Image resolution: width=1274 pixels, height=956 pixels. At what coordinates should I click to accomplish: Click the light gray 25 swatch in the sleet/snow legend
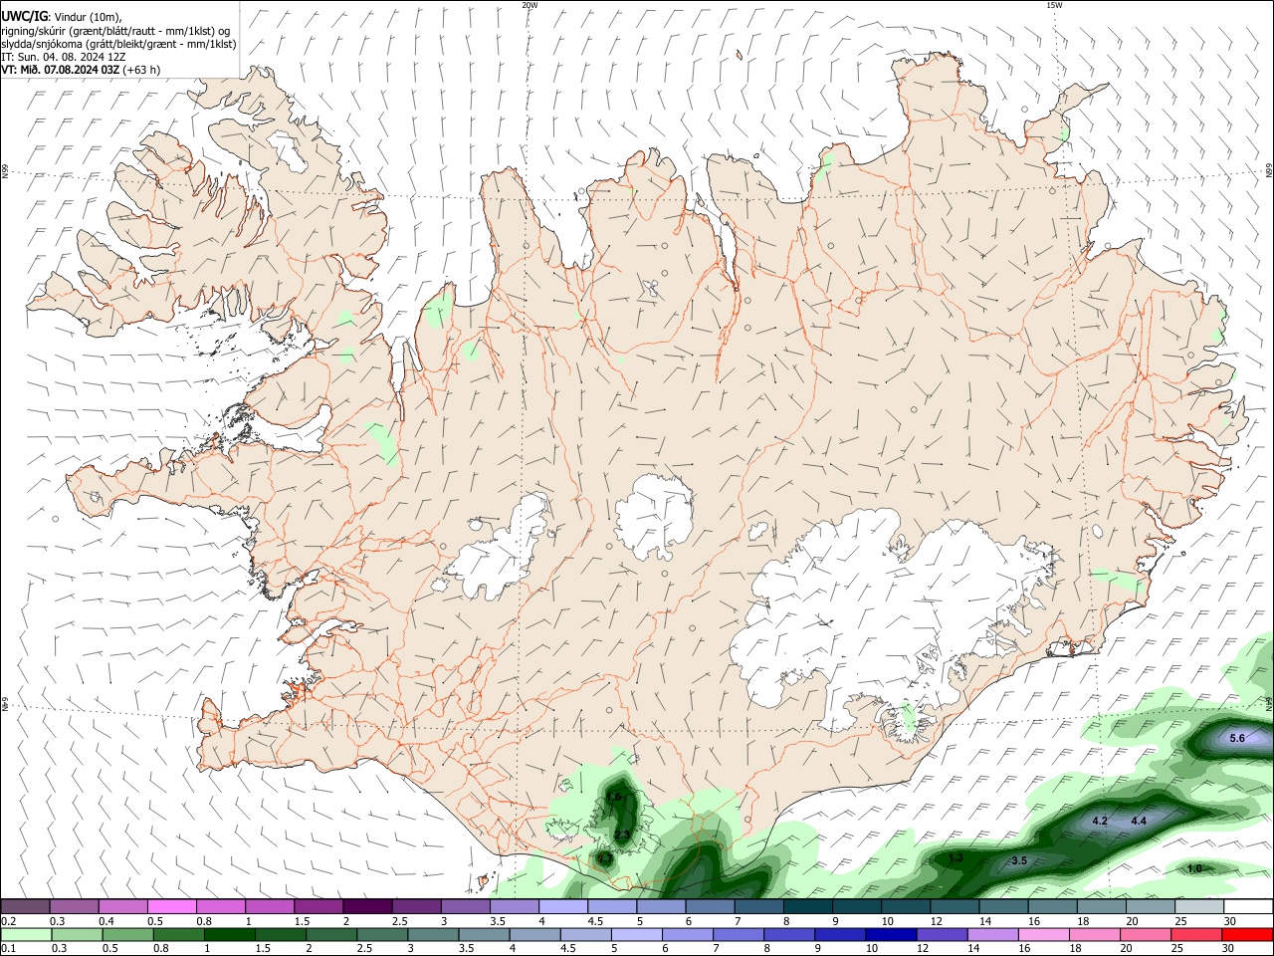[x=1198, y=906]
